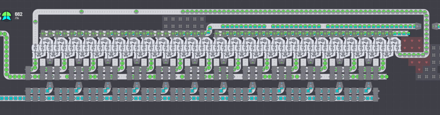Click the finished shape where the belt turns upward
The image size is (440, 115).
pos(209,28)
